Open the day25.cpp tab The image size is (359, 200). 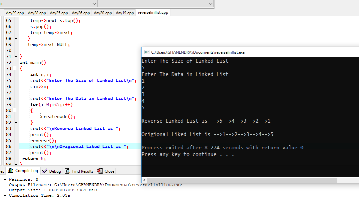59,13
